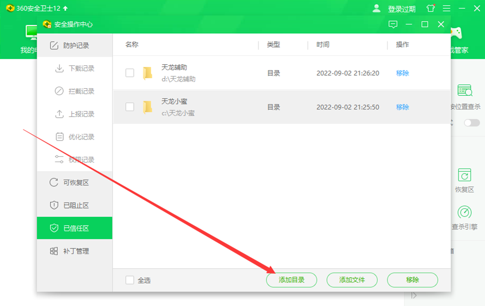The image size is (485, 306).
Task: Remove the 天龙辅助 entry via 移除 link
Action: pyautogui.click(x=402, y=73)
